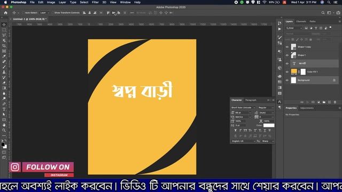Hide the Background layer
Image resolution: width=342 pixels, height=192 pixels.
[287, 80]
